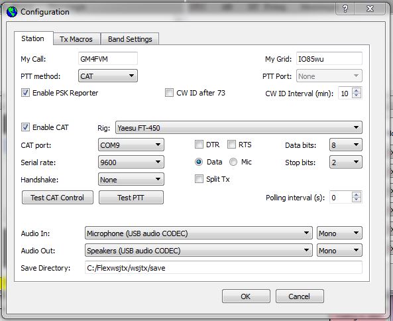Open the Rig dropdown showing Yaesu FT-450
This screenshot has width=393, height=321.
coord(239,127)
